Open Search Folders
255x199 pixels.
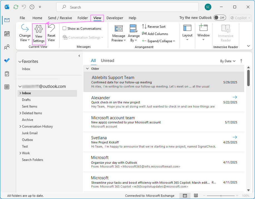[x=33, y=160]
